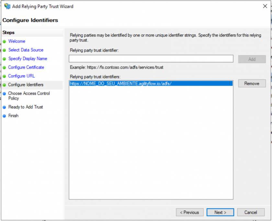This screenshot has height=221, width=272.
Task: Click blue bullet beside Finish step
Action: click(x=5, y=116)
